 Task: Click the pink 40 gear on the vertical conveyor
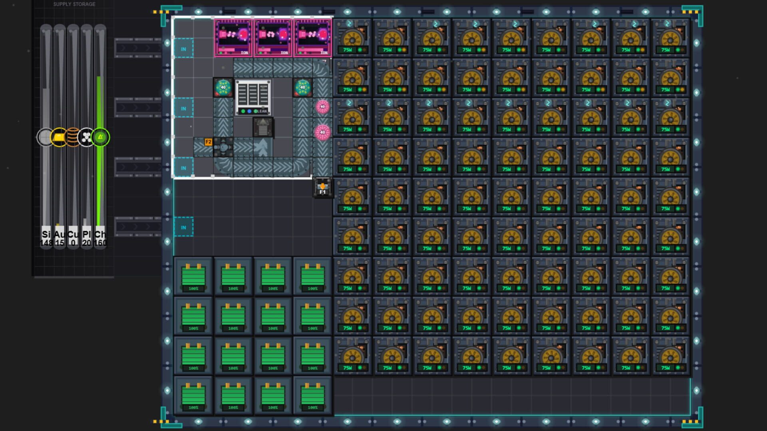[322, 107]
